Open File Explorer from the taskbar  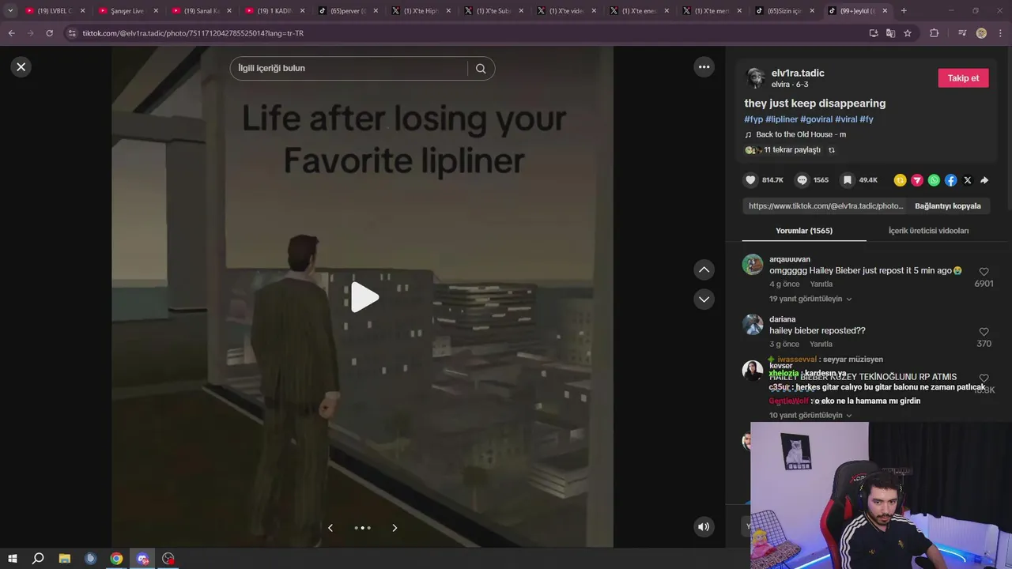(65, 559)
